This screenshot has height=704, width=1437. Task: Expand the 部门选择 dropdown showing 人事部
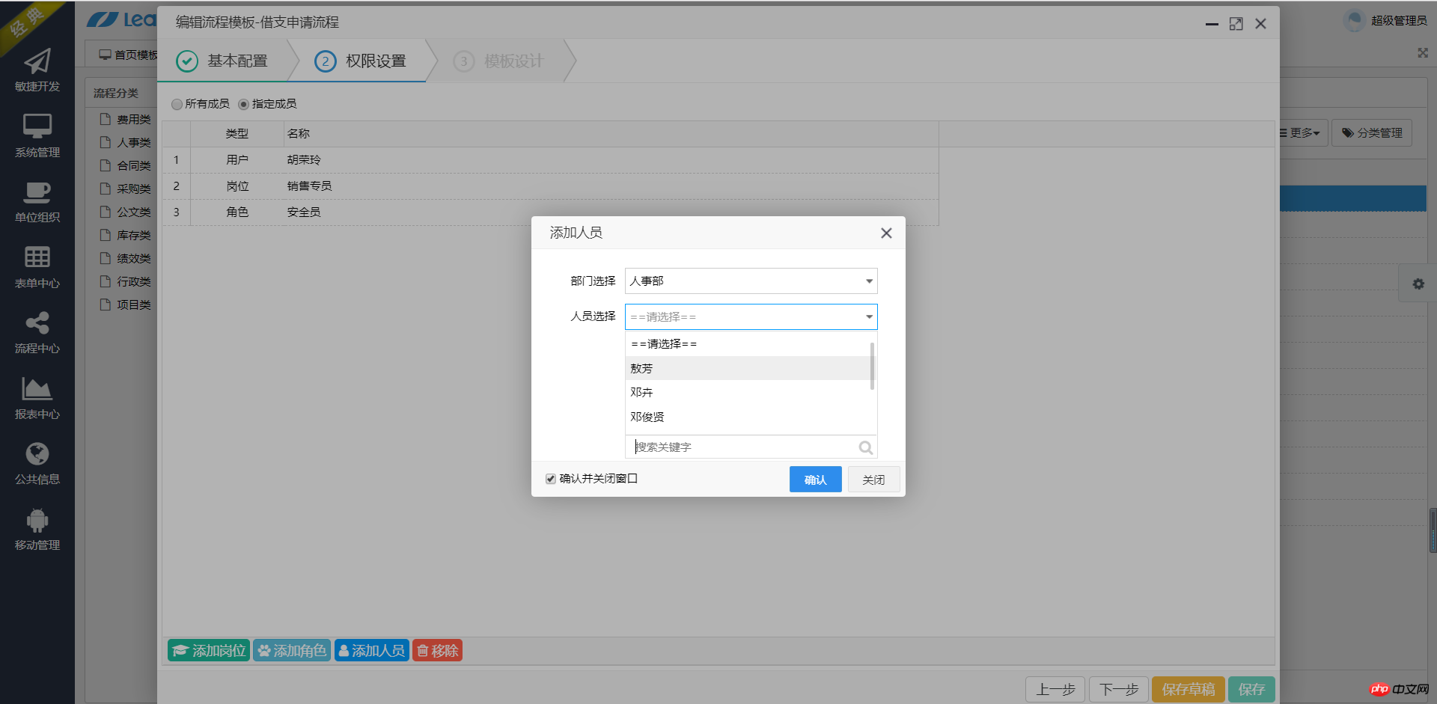(751, 281)
